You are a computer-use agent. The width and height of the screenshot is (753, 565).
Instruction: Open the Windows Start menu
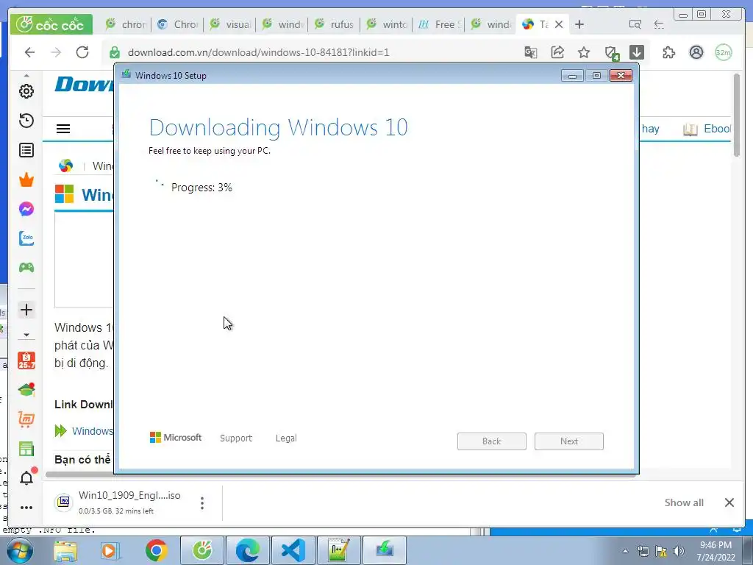[x=19, y=550]
